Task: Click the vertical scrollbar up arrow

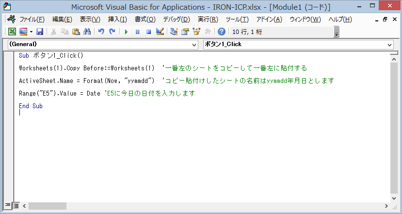Action: click(394, 59)
